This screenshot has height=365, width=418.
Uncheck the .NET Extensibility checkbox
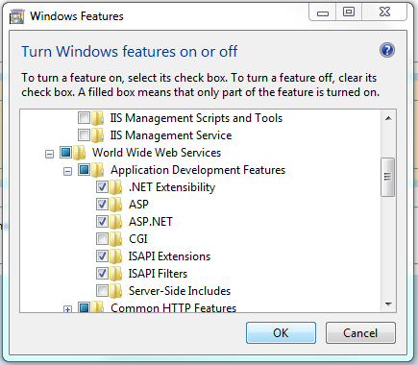(102, 187)
